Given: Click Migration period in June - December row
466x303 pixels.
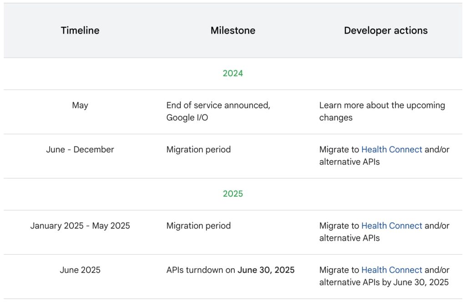Looking at the screenshot, I should coord(198,150).
